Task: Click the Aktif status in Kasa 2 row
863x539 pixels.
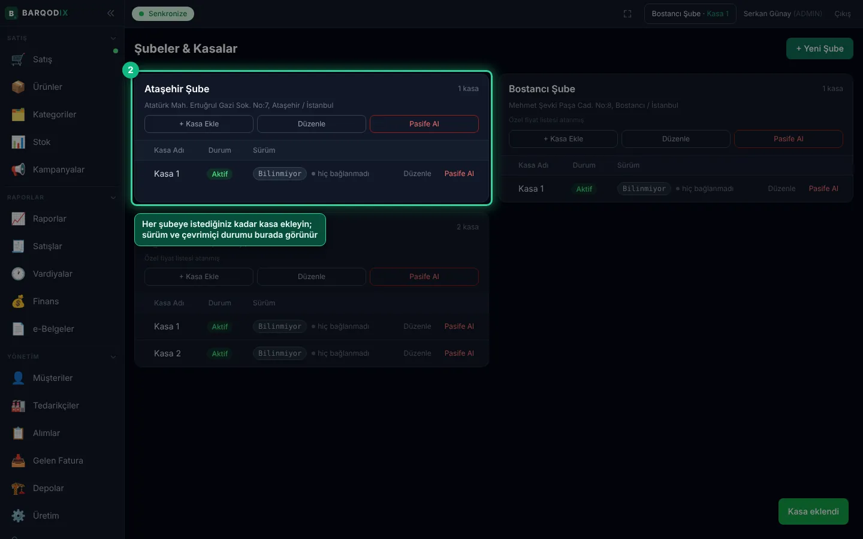Action: point(220,354)
